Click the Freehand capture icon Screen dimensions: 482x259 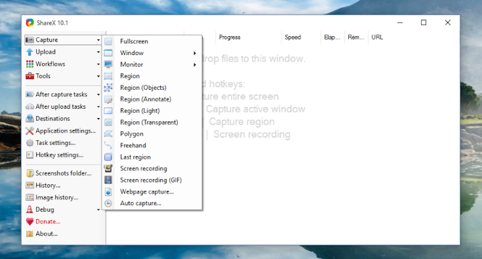(108, 146)
